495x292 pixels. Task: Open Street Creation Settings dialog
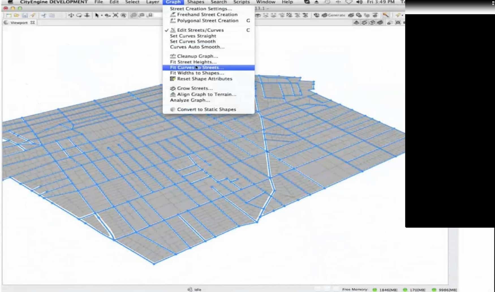point(201,9)
